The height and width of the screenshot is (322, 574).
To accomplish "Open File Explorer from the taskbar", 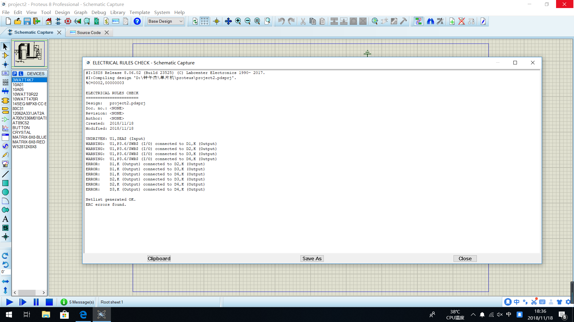I will pos(46,315).
